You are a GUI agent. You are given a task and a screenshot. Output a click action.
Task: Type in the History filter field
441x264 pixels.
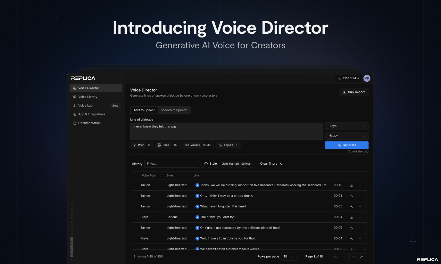point(172,163)
